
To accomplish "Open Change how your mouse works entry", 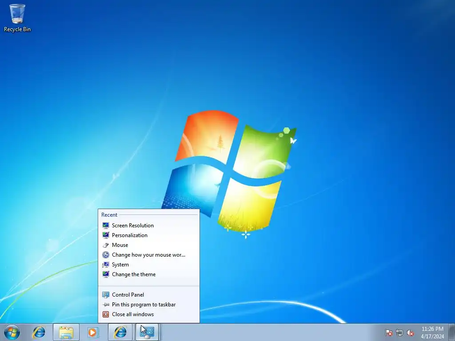I will pyautogui.click(x=148, y=255).
